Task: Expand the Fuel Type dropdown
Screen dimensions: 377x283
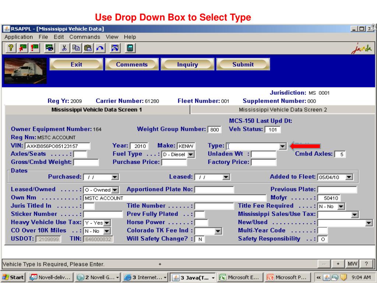Action: 192,154
